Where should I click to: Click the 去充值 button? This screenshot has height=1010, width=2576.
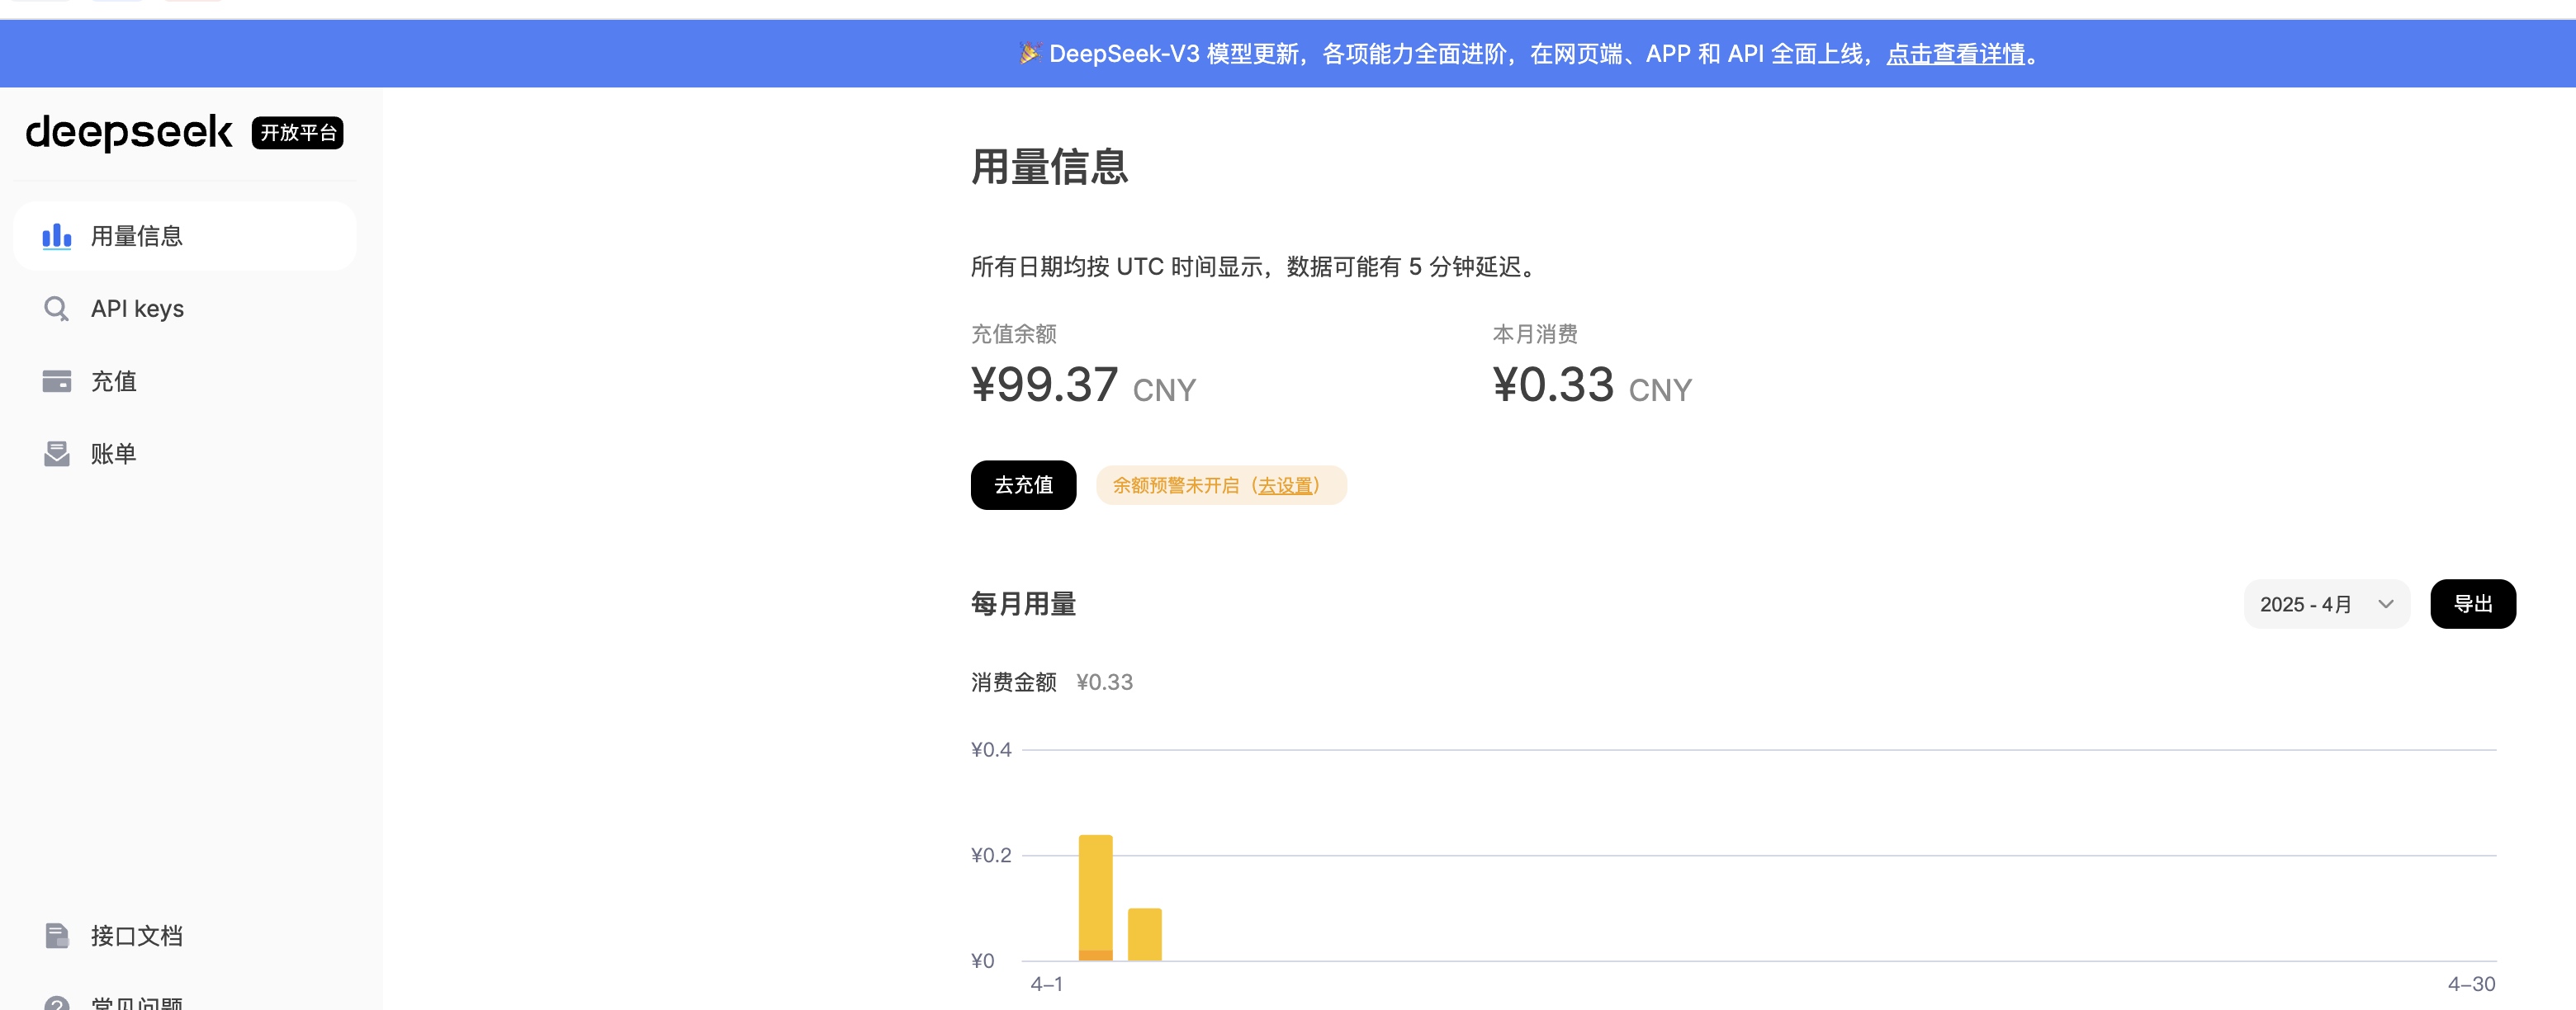(1023, 484)
